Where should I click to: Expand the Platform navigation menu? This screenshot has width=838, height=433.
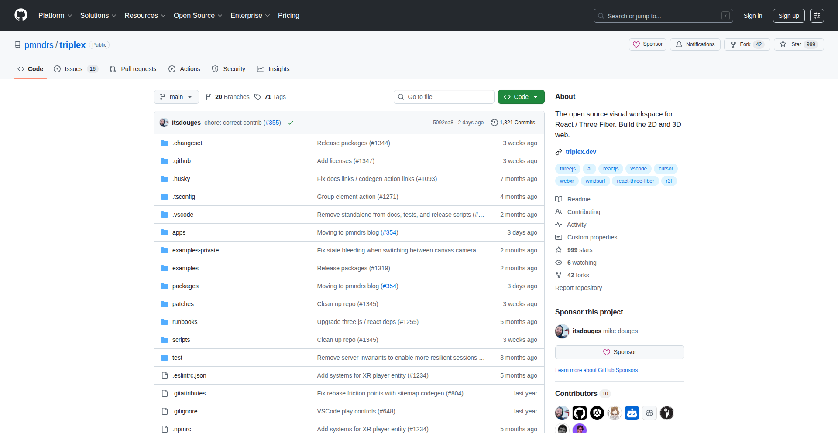tap(55, 16)
